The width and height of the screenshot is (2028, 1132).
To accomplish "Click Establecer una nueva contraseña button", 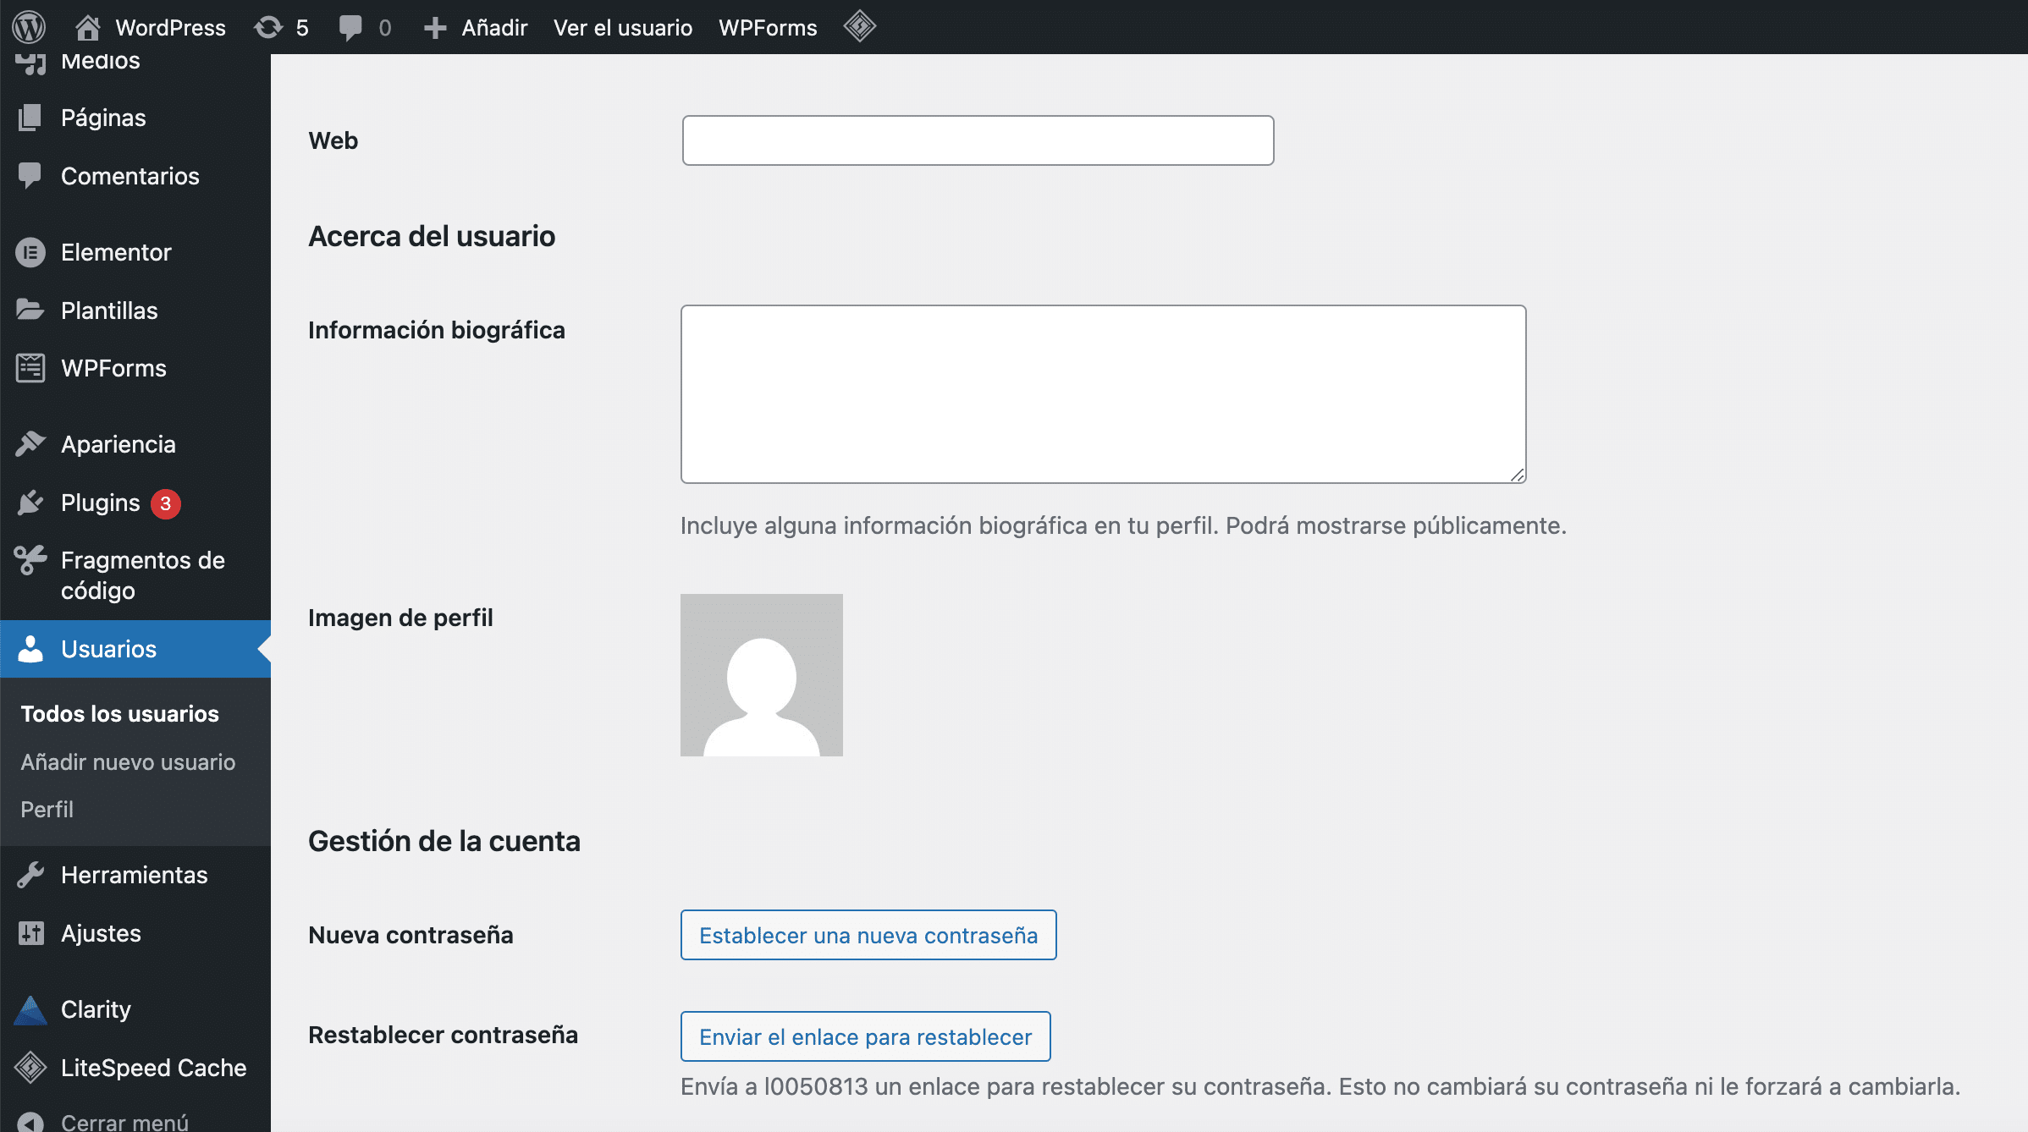I will pos(868,935).
